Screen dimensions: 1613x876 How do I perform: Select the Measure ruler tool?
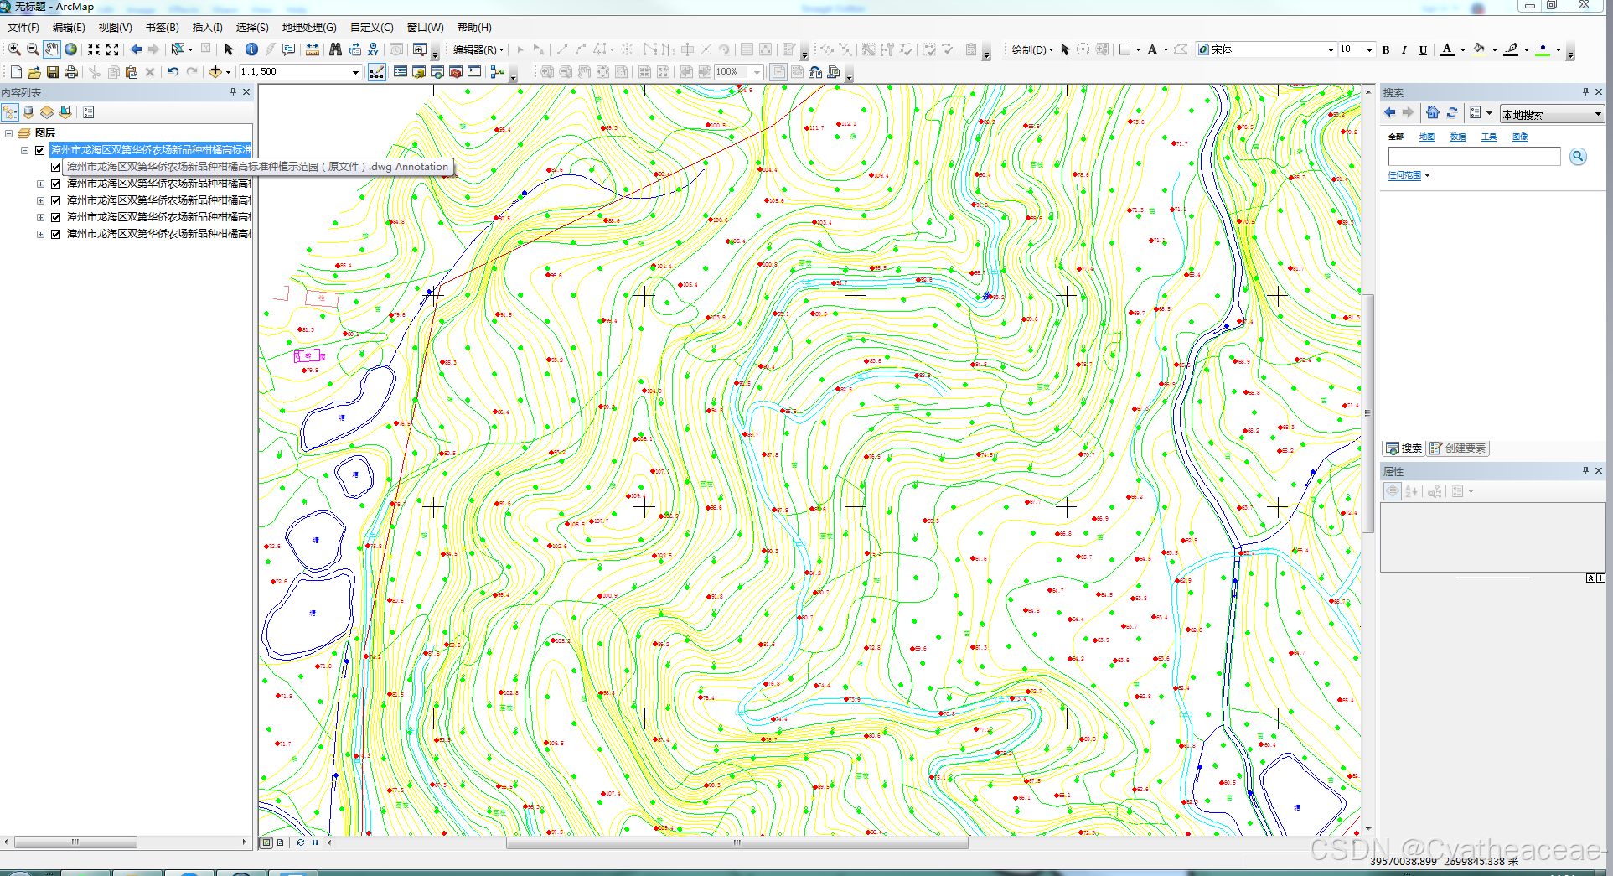(x=313, y=49)
